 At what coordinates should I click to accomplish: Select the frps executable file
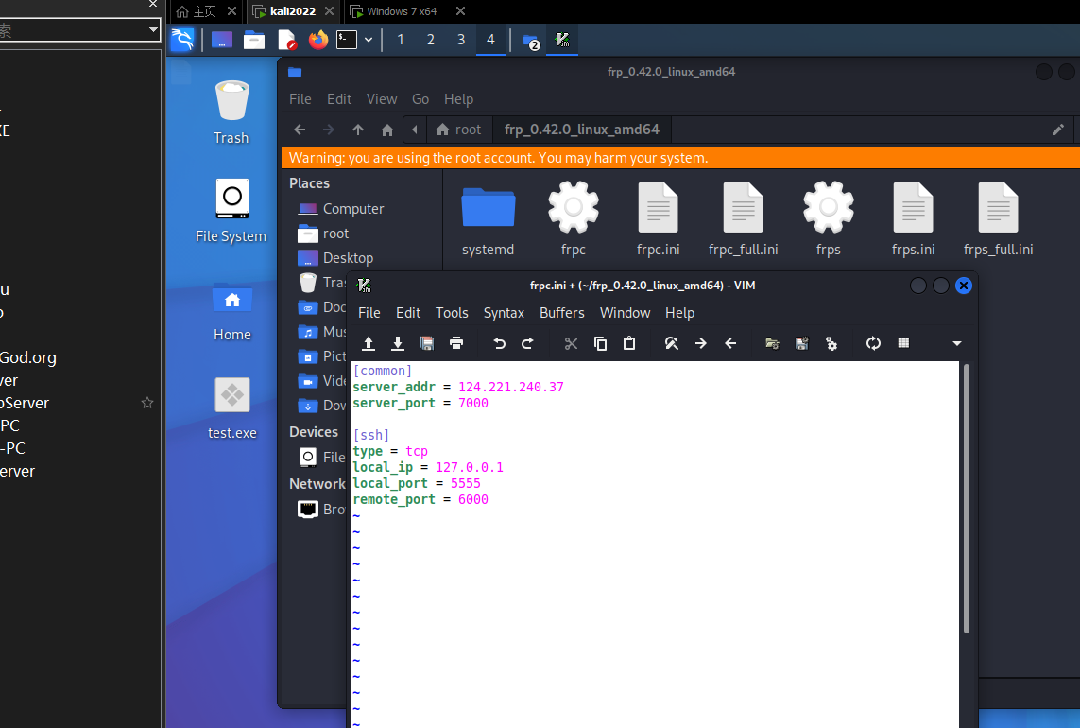point(829,219)
